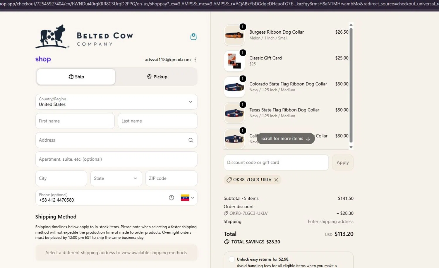This screenshot has width=439, height=268.
Task: Click scrollbar down arrow in item list
Action: [351, 147]
